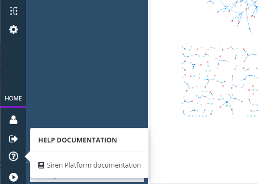
Task: Click the book icon beside Siren documentation
Action: click(x=41, y=165)
